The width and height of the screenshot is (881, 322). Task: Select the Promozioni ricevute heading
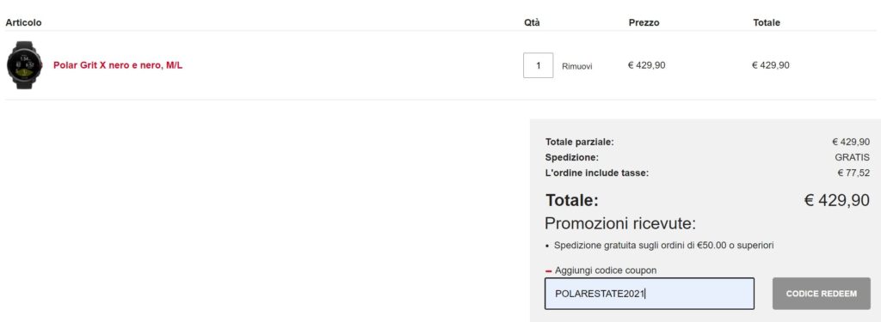coord(620,224)
